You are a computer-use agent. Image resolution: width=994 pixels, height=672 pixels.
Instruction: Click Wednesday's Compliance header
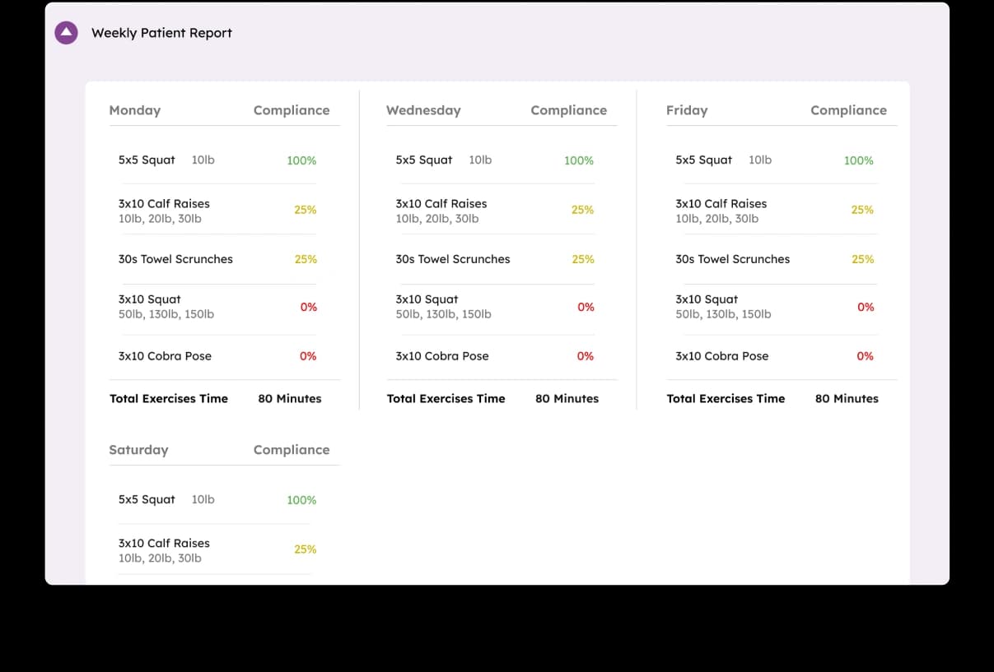point(569,110)
